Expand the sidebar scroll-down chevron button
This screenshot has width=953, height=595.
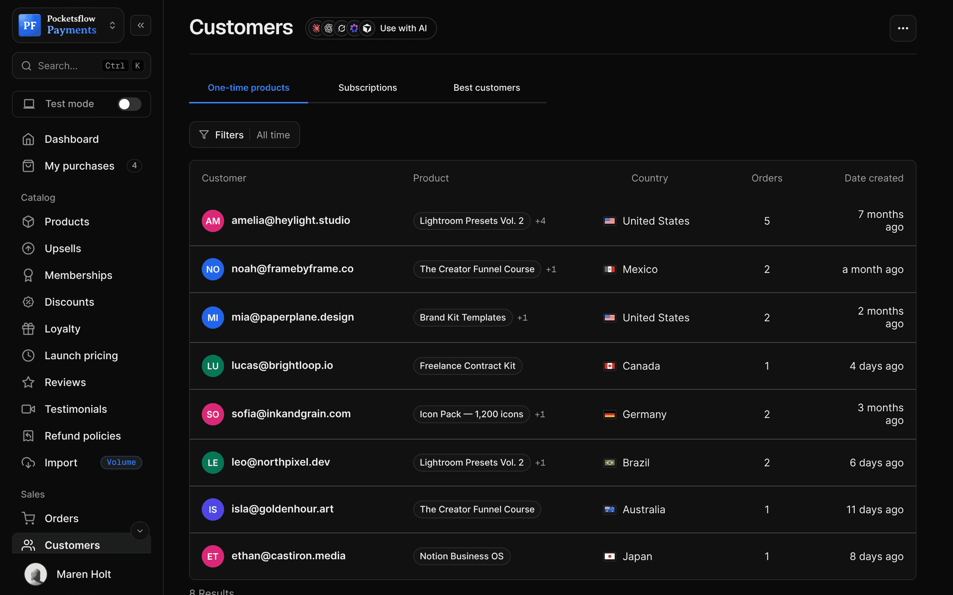point(140,531)
